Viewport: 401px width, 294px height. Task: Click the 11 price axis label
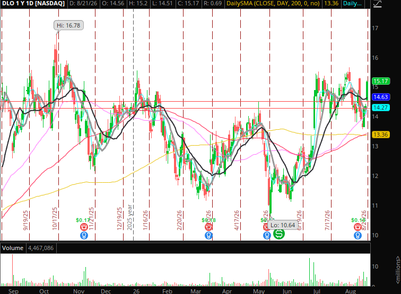pos(375,206)
